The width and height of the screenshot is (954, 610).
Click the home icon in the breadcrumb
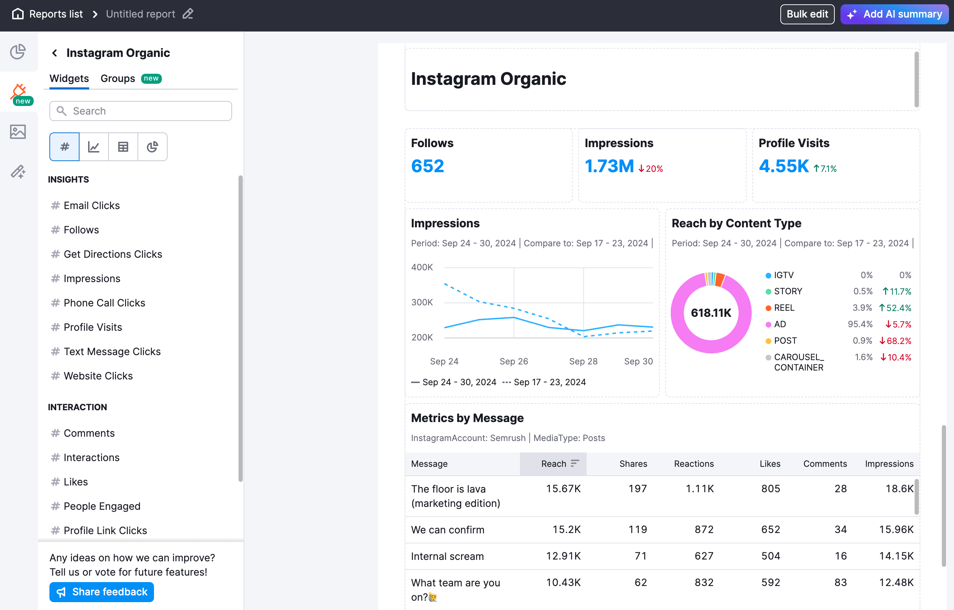coord(18,14)
